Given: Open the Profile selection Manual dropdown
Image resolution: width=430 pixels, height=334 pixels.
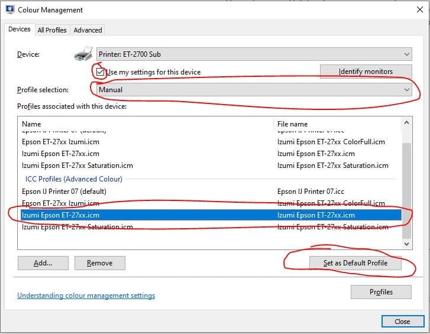Looking at the screenshot, I should click(x=254, y=90).
